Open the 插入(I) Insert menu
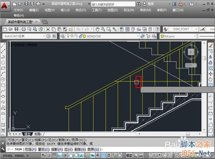 (65, 10)
